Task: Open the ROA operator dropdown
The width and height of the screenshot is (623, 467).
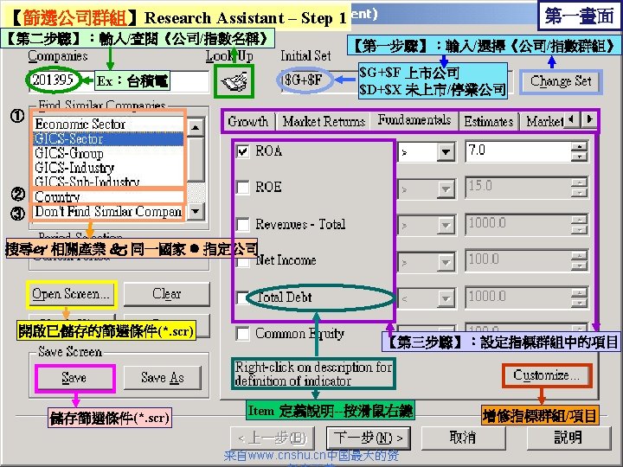Action: [446, 151]
